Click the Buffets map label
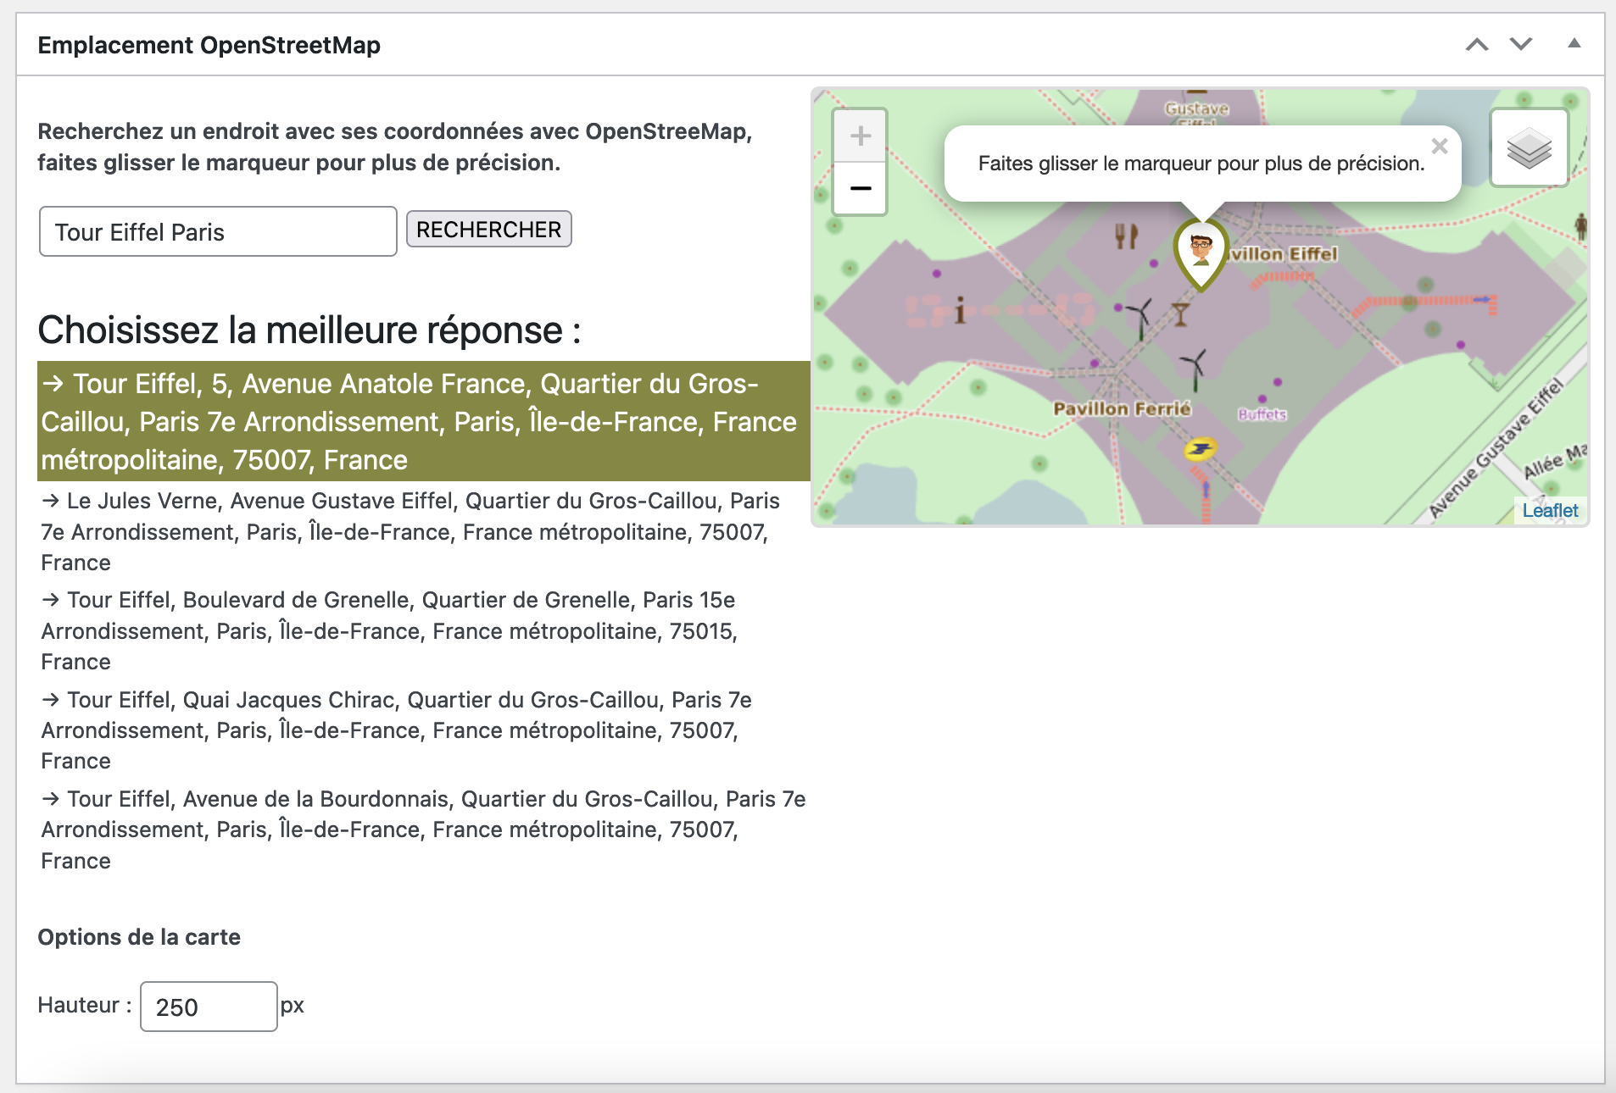The width and height of the screenshot is (1616, 1093). pos(1262,414)
